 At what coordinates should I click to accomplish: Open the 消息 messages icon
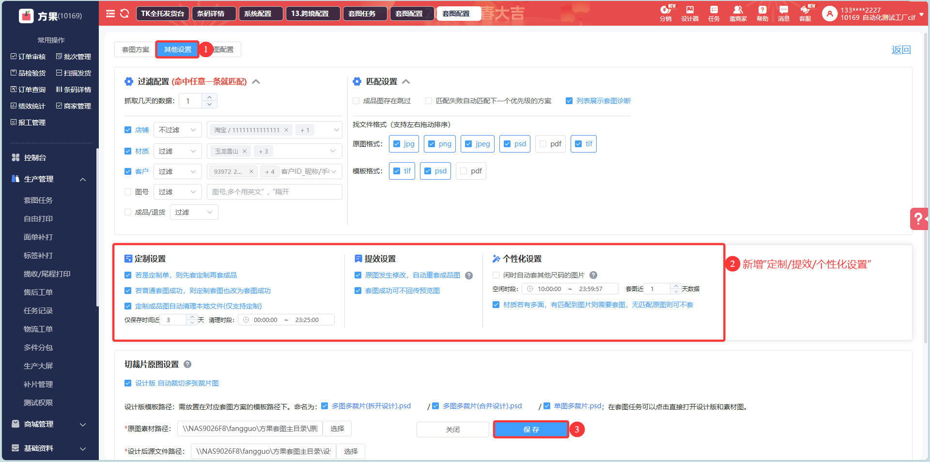(x=783, y=13)
